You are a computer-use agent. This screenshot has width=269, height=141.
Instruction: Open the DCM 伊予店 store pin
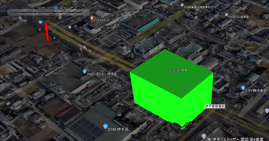[105, 126]
